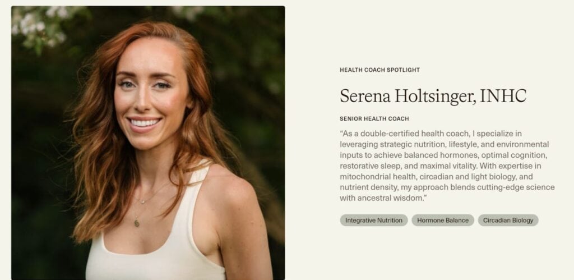Viewport: 574px width, 280px height.
Task: Click the INHC credential in the heading
Action: point(503,95)
